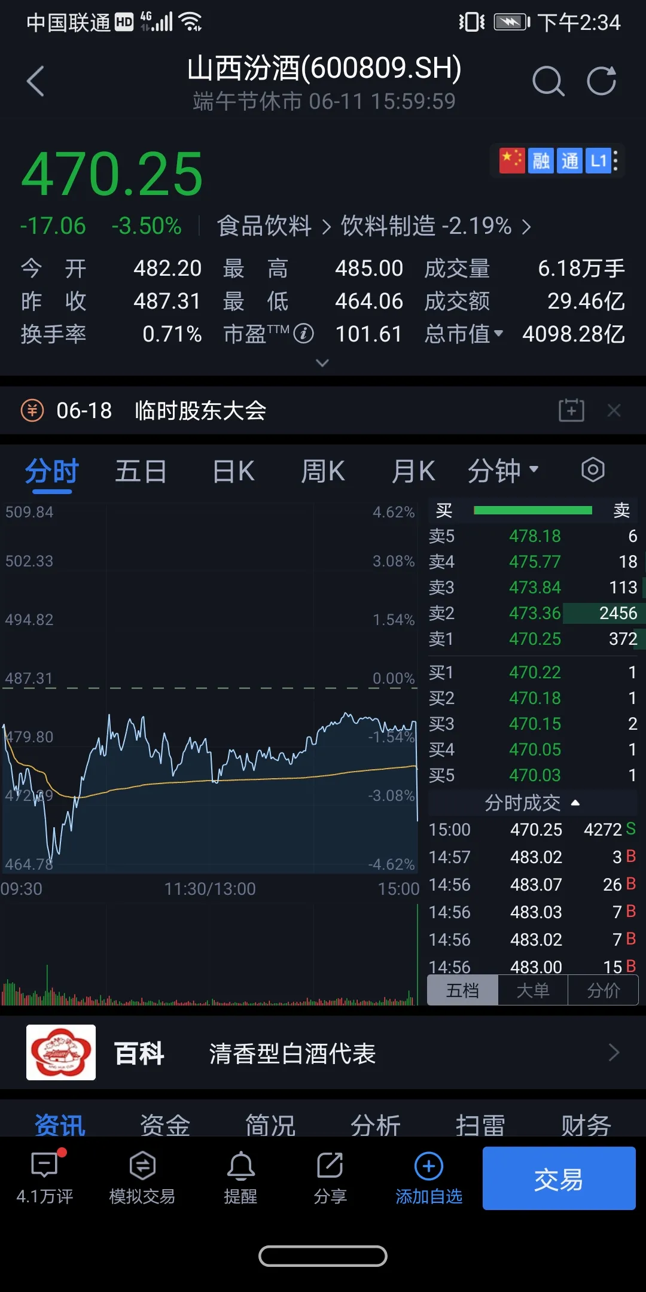Open 百科 entry right chevron
This screenshot has height=1292, width=646.
tap(614, 1052)
